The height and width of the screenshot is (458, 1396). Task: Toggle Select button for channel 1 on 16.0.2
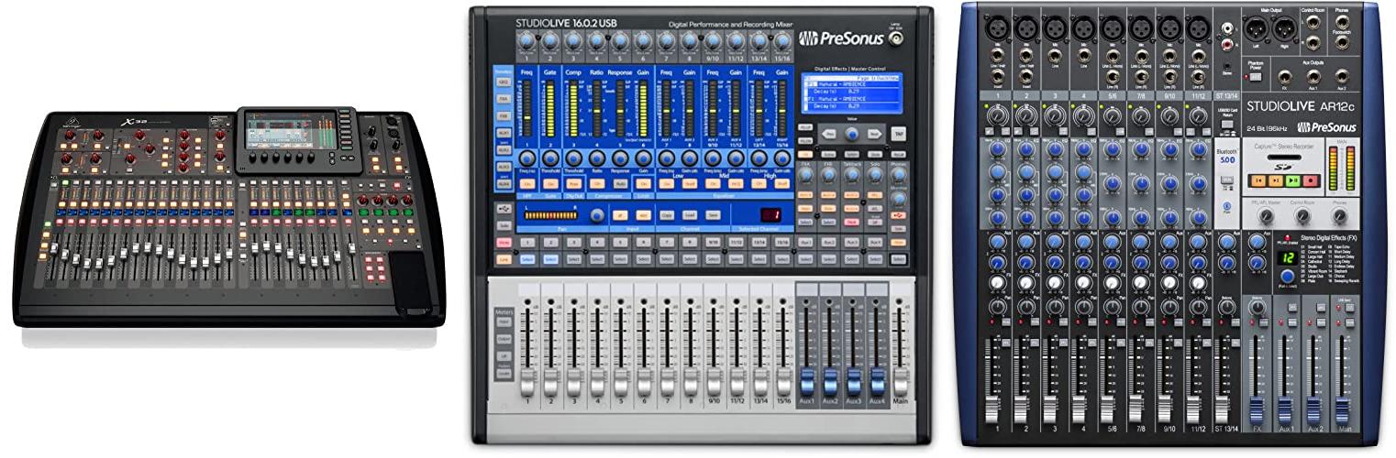coord(526,259)
